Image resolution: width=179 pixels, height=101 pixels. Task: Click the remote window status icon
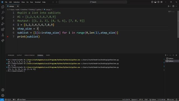click(2, 100)
